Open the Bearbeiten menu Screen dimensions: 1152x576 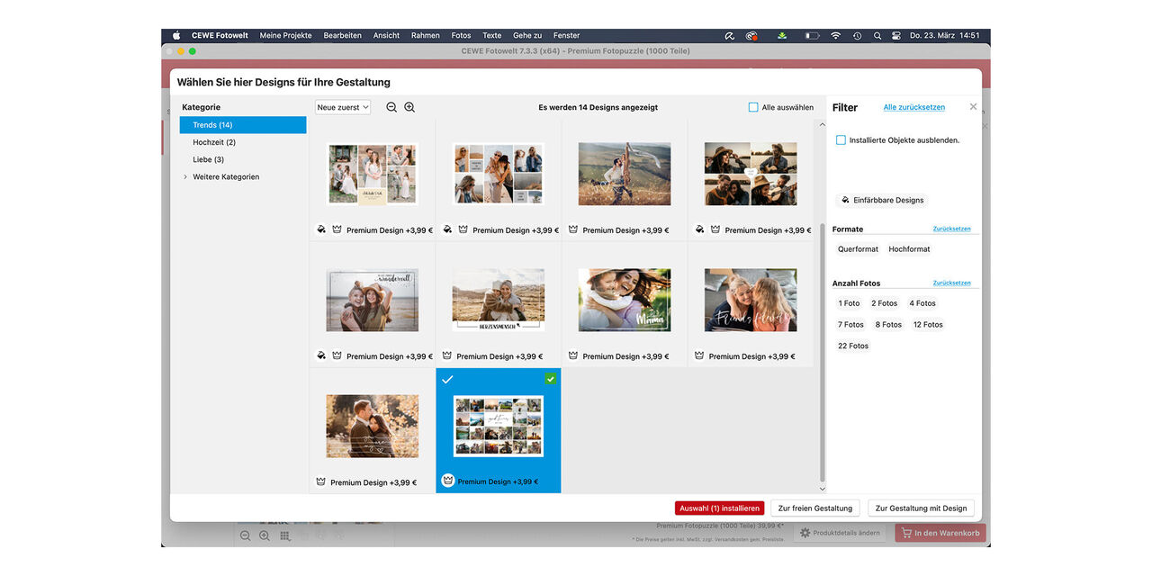[x=342, y=35]
